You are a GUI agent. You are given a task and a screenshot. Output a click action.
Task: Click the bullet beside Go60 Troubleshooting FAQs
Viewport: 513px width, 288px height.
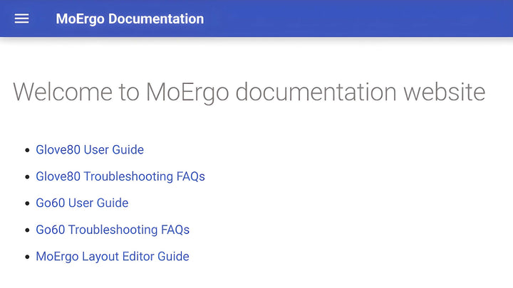pyautogui.click(x=28, y=230)
